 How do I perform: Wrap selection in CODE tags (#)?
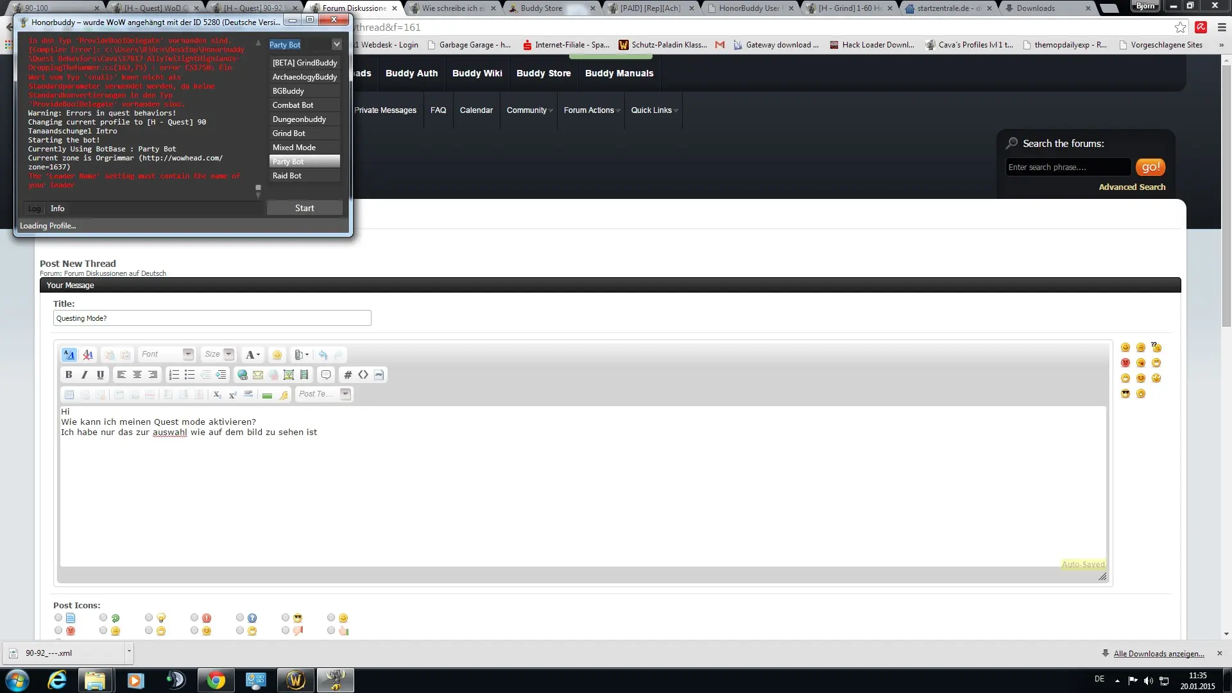[348, 375]
